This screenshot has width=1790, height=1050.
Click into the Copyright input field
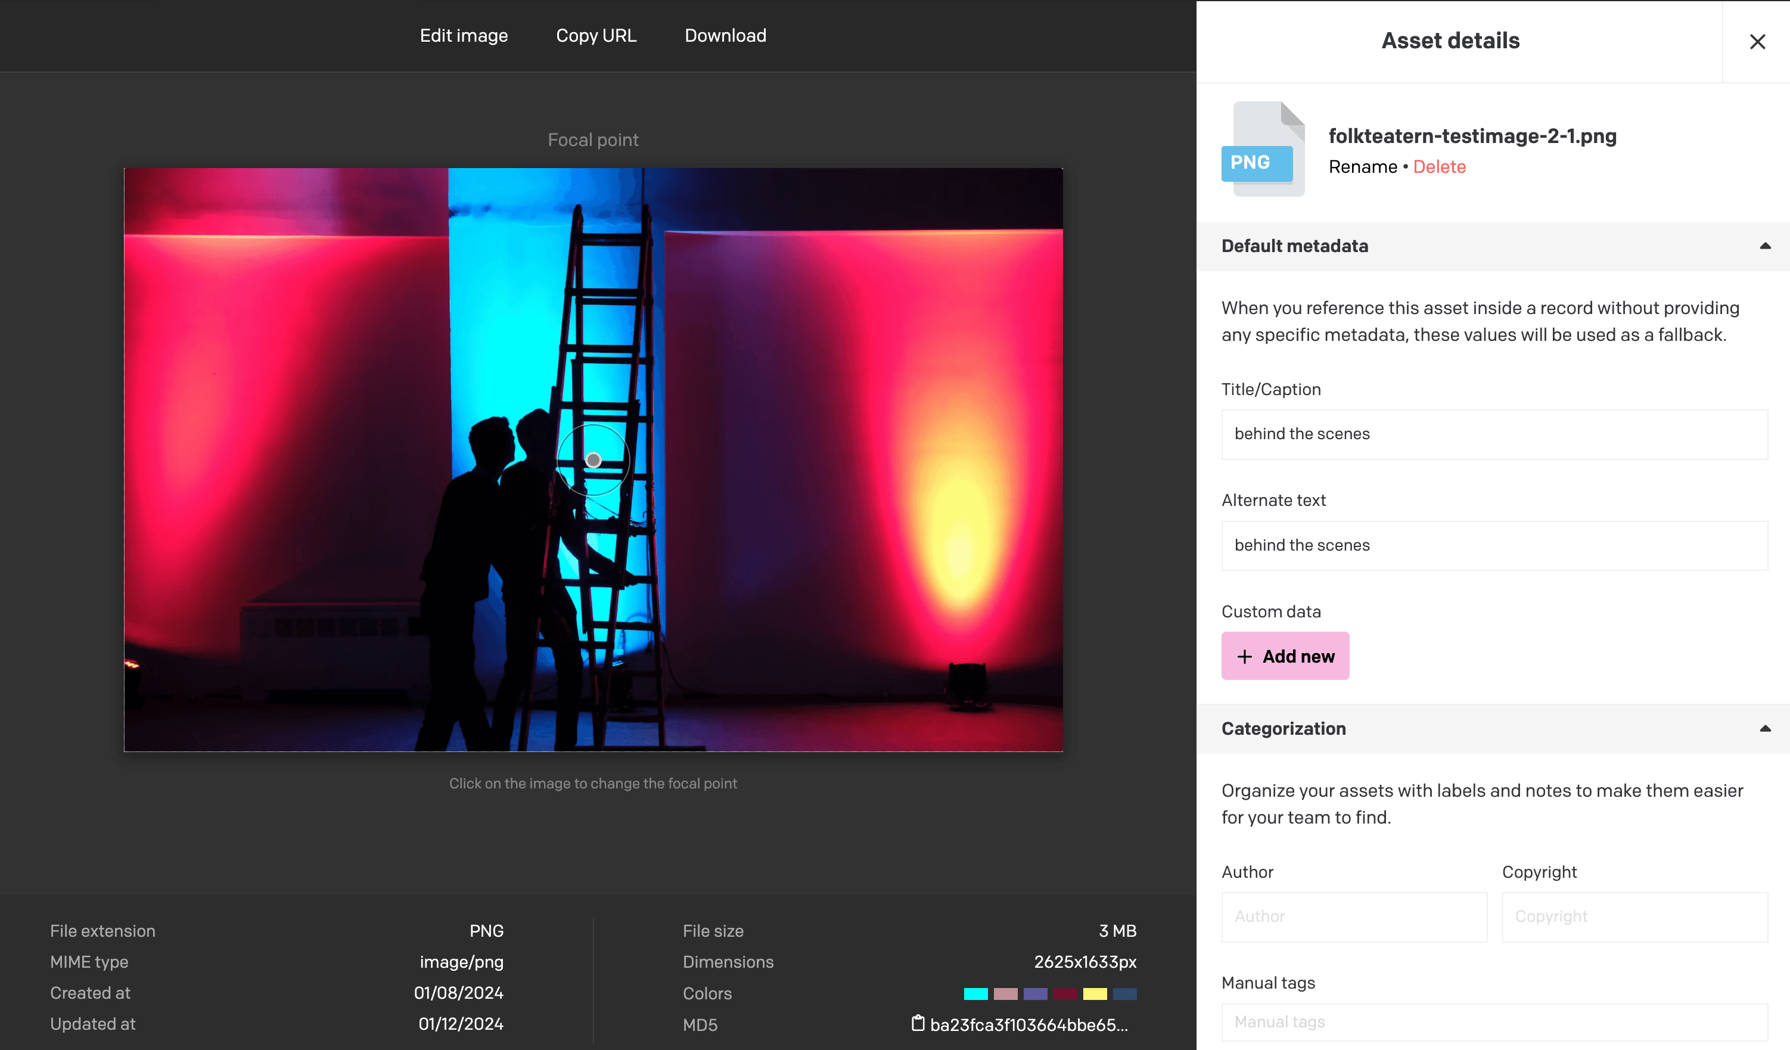pyautogui.click(x=1634, y=917)
